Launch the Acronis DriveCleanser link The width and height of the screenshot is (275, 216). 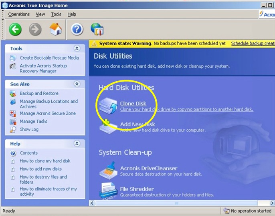point(149,168)
